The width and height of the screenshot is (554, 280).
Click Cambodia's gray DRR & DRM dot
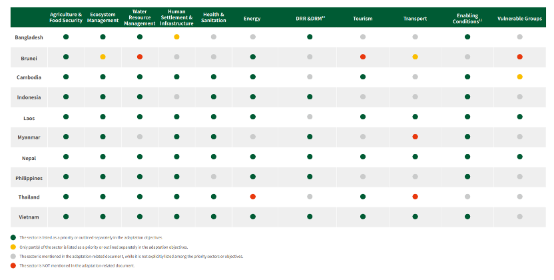tap(310, 77)
